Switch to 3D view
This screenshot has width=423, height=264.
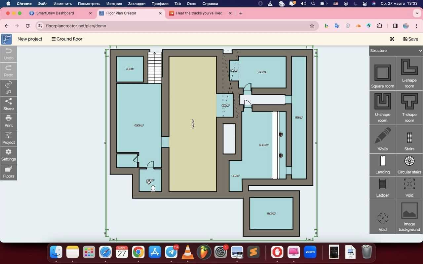[x=9, y=87]
